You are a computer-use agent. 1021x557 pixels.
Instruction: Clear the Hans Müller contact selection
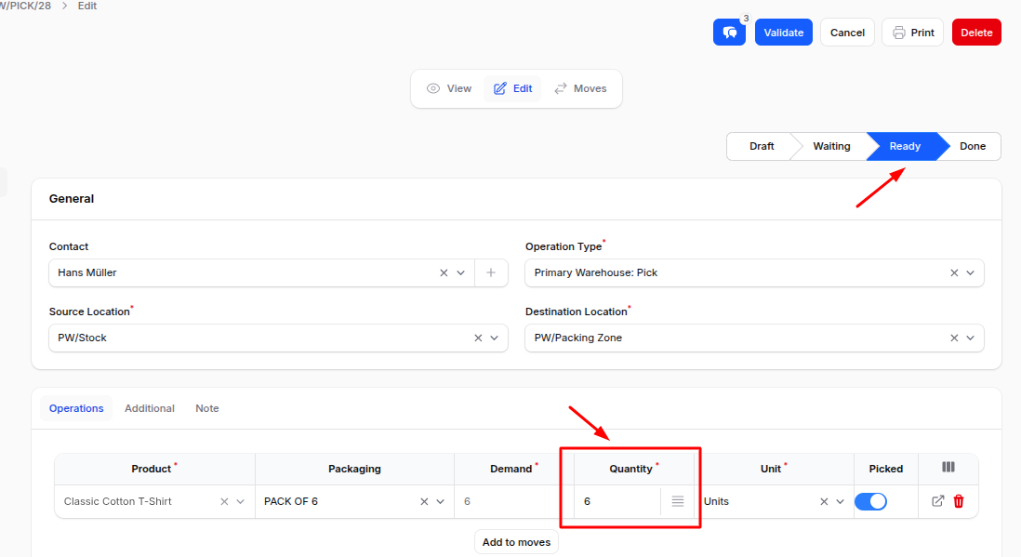(444, 272)
